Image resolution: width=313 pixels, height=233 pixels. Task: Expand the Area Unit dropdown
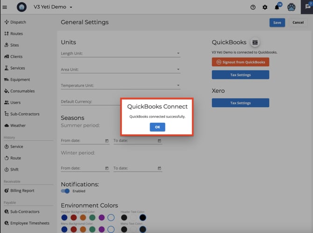click(178, 70)
